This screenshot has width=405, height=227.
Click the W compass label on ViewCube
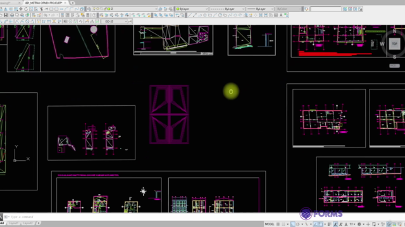(x=382, y=44)
